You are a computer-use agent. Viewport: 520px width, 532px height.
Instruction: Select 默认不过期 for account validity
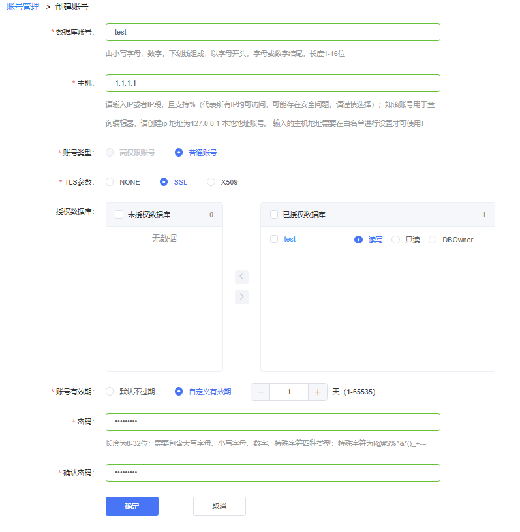tap(110, 392)
